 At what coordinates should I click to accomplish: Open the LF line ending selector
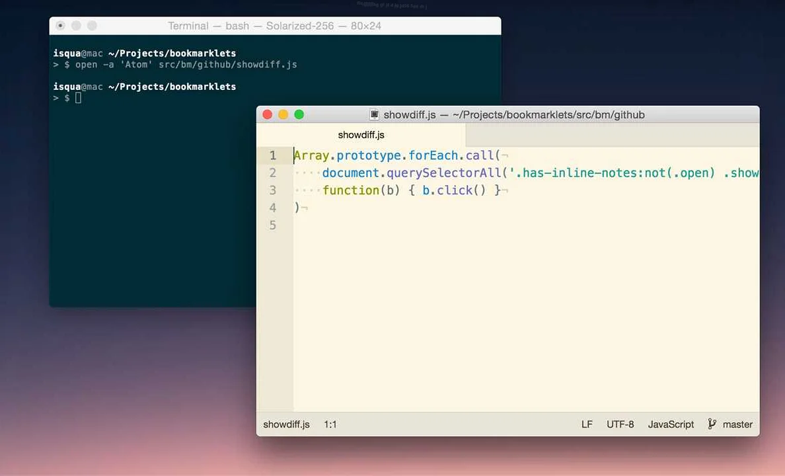(x=587, y=424)
